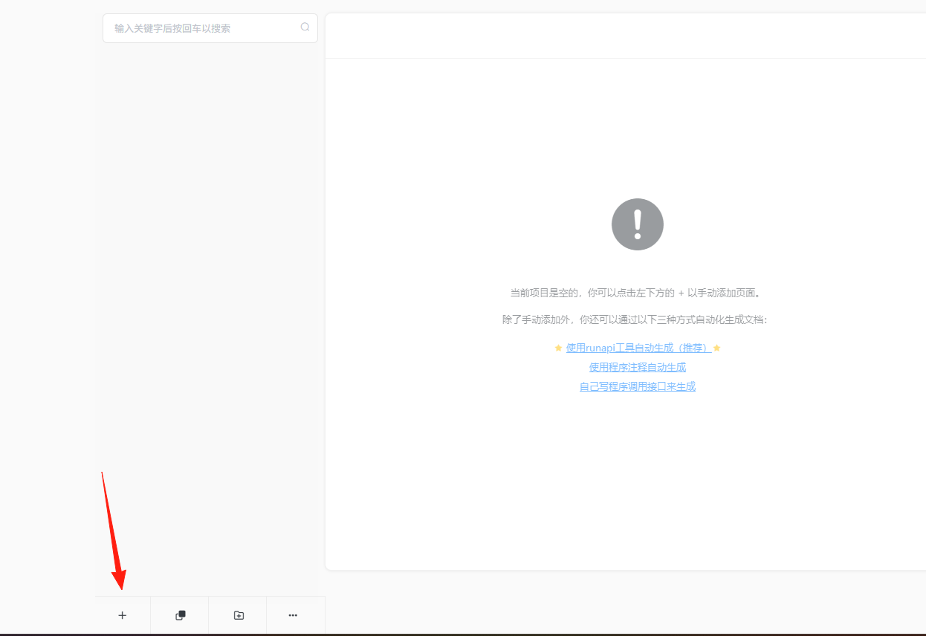This screenshot has width=926, height=636.
Task: Click the magnifier icon in search box
Action: pos(305,27)
